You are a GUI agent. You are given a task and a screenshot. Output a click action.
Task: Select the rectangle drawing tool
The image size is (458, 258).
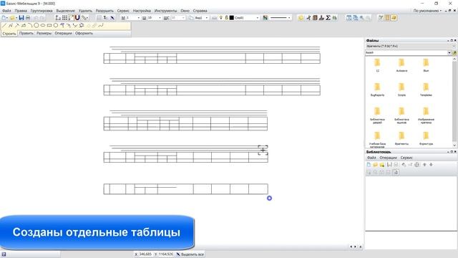49,26
